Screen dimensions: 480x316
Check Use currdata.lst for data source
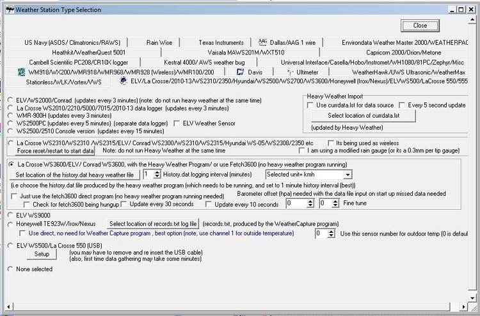(x=310, y=106)
